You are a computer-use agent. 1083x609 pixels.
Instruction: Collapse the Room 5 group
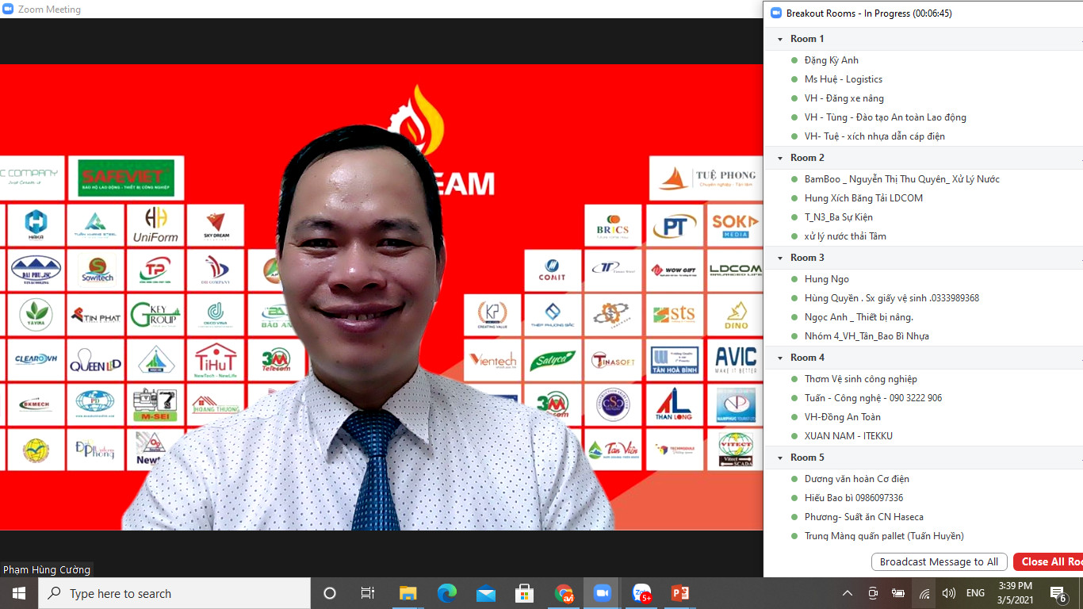coord(780,458)
